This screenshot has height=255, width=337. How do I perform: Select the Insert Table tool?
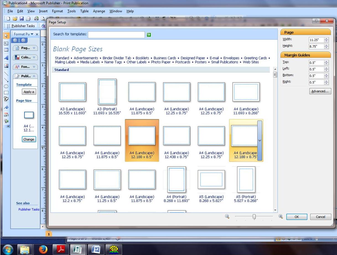(x=6, y=50)
